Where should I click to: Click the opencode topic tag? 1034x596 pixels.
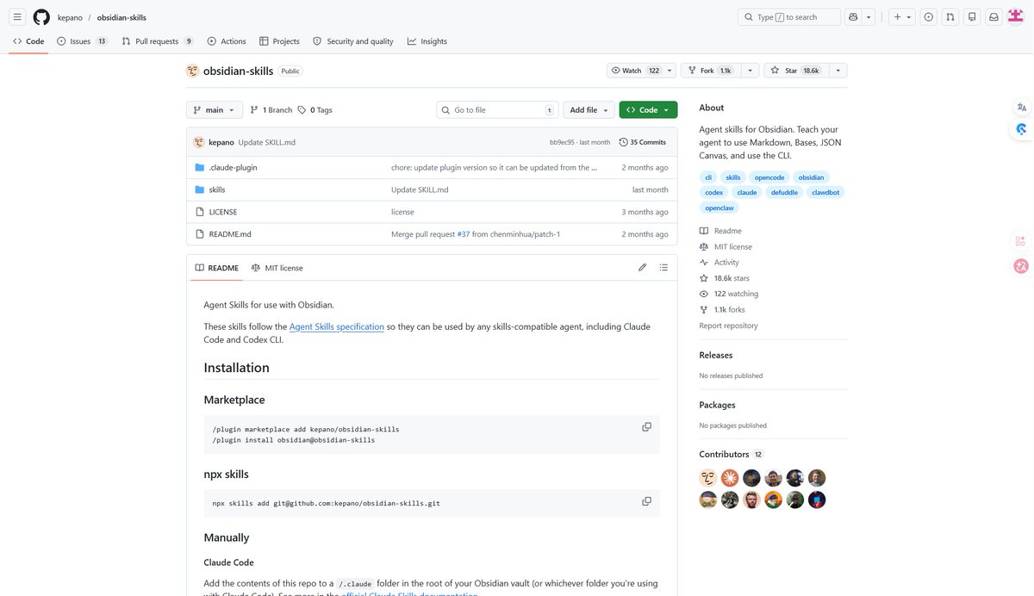[x=769, y=177]
